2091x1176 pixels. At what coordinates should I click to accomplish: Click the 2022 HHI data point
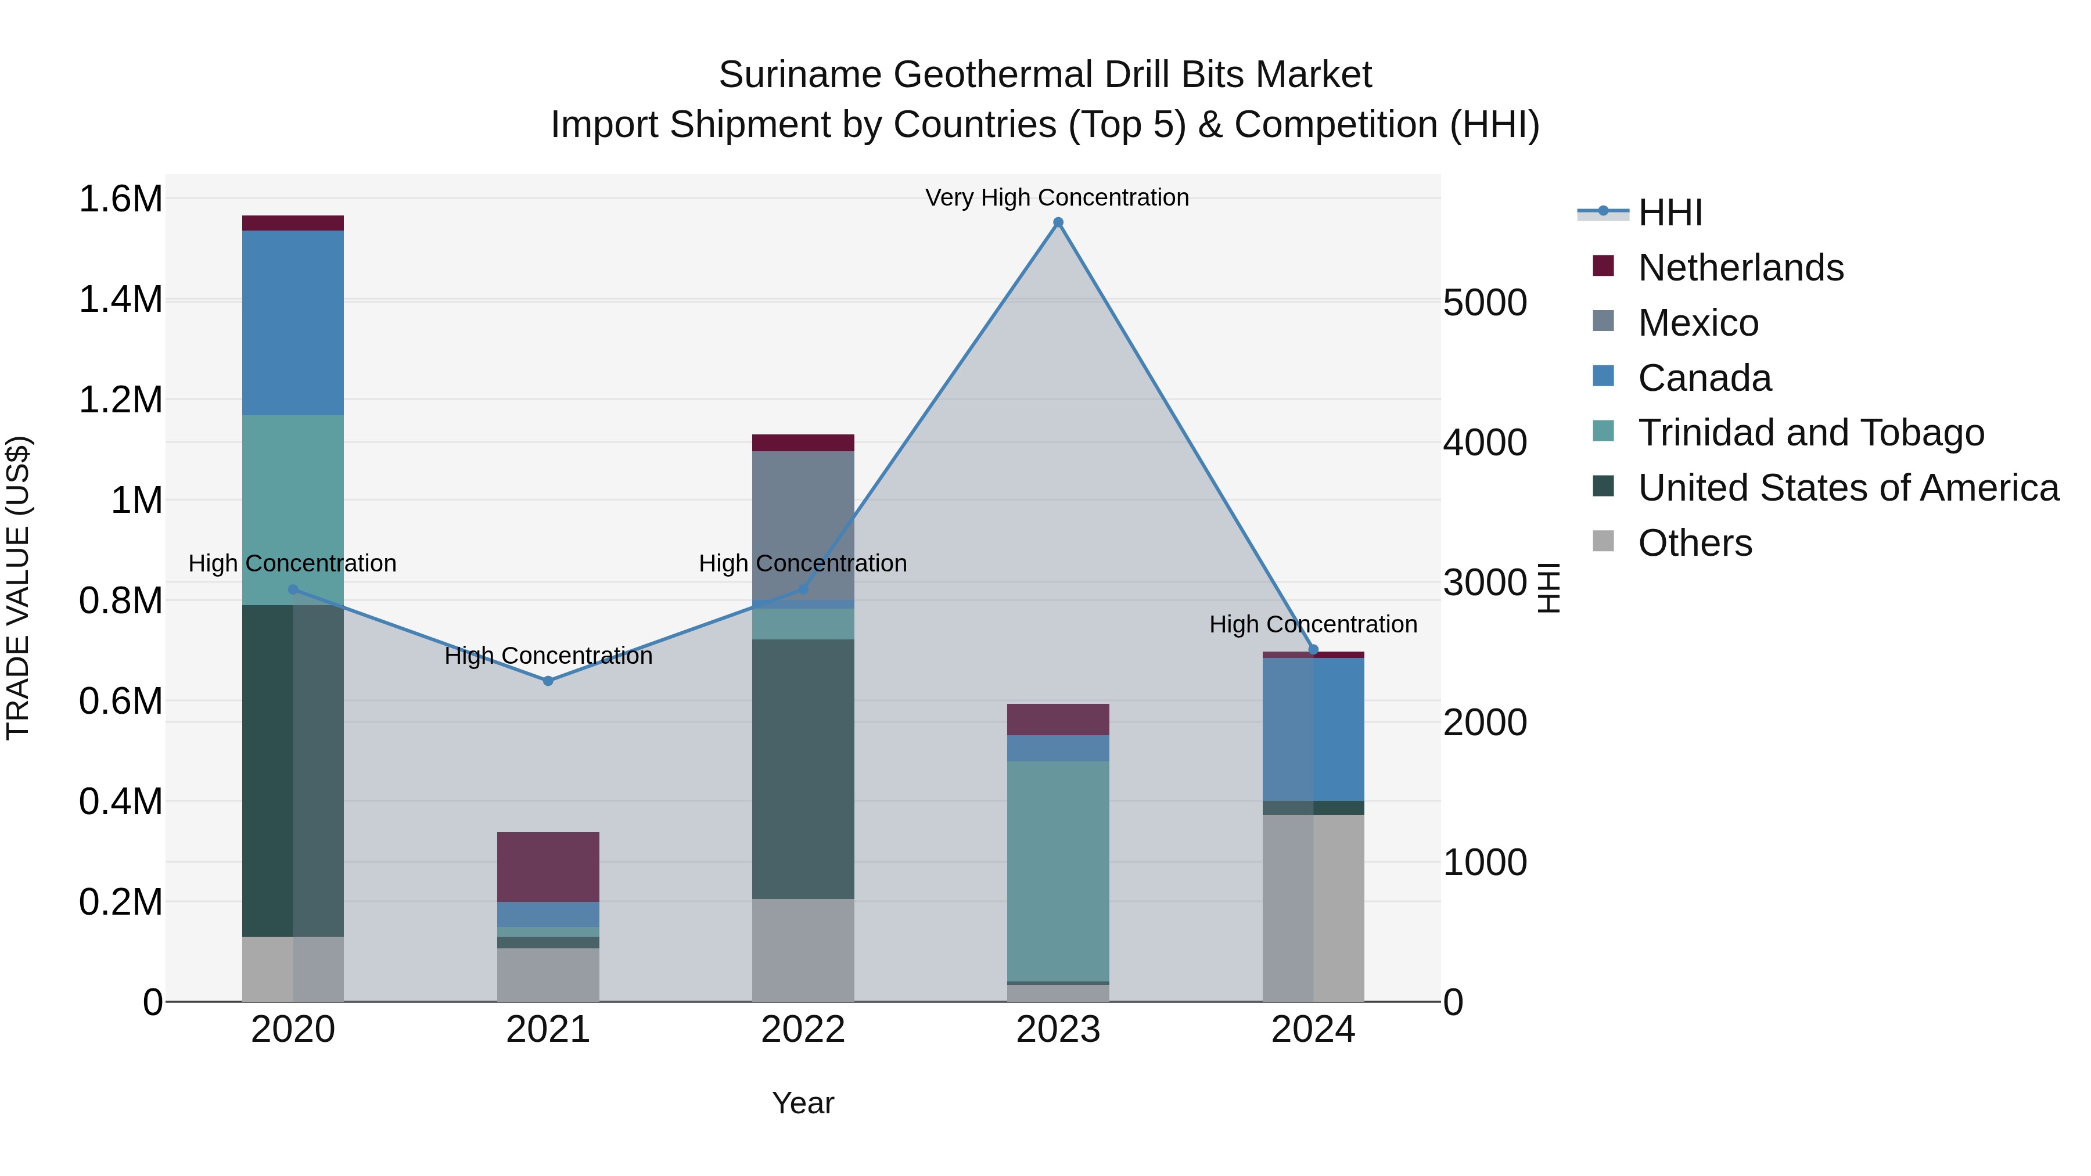click(803, 589)
